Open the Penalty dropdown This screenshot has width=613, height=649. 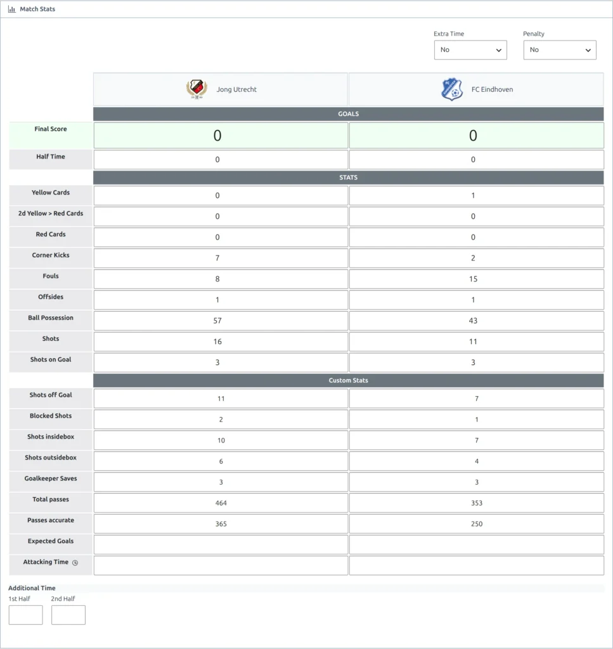point(560,50)
